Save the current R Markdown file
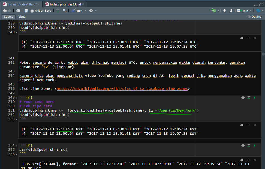The image size is (265, 169). click(26, 11)
